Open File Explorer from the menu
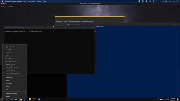180x101 pixels. [x=15, y=84]
